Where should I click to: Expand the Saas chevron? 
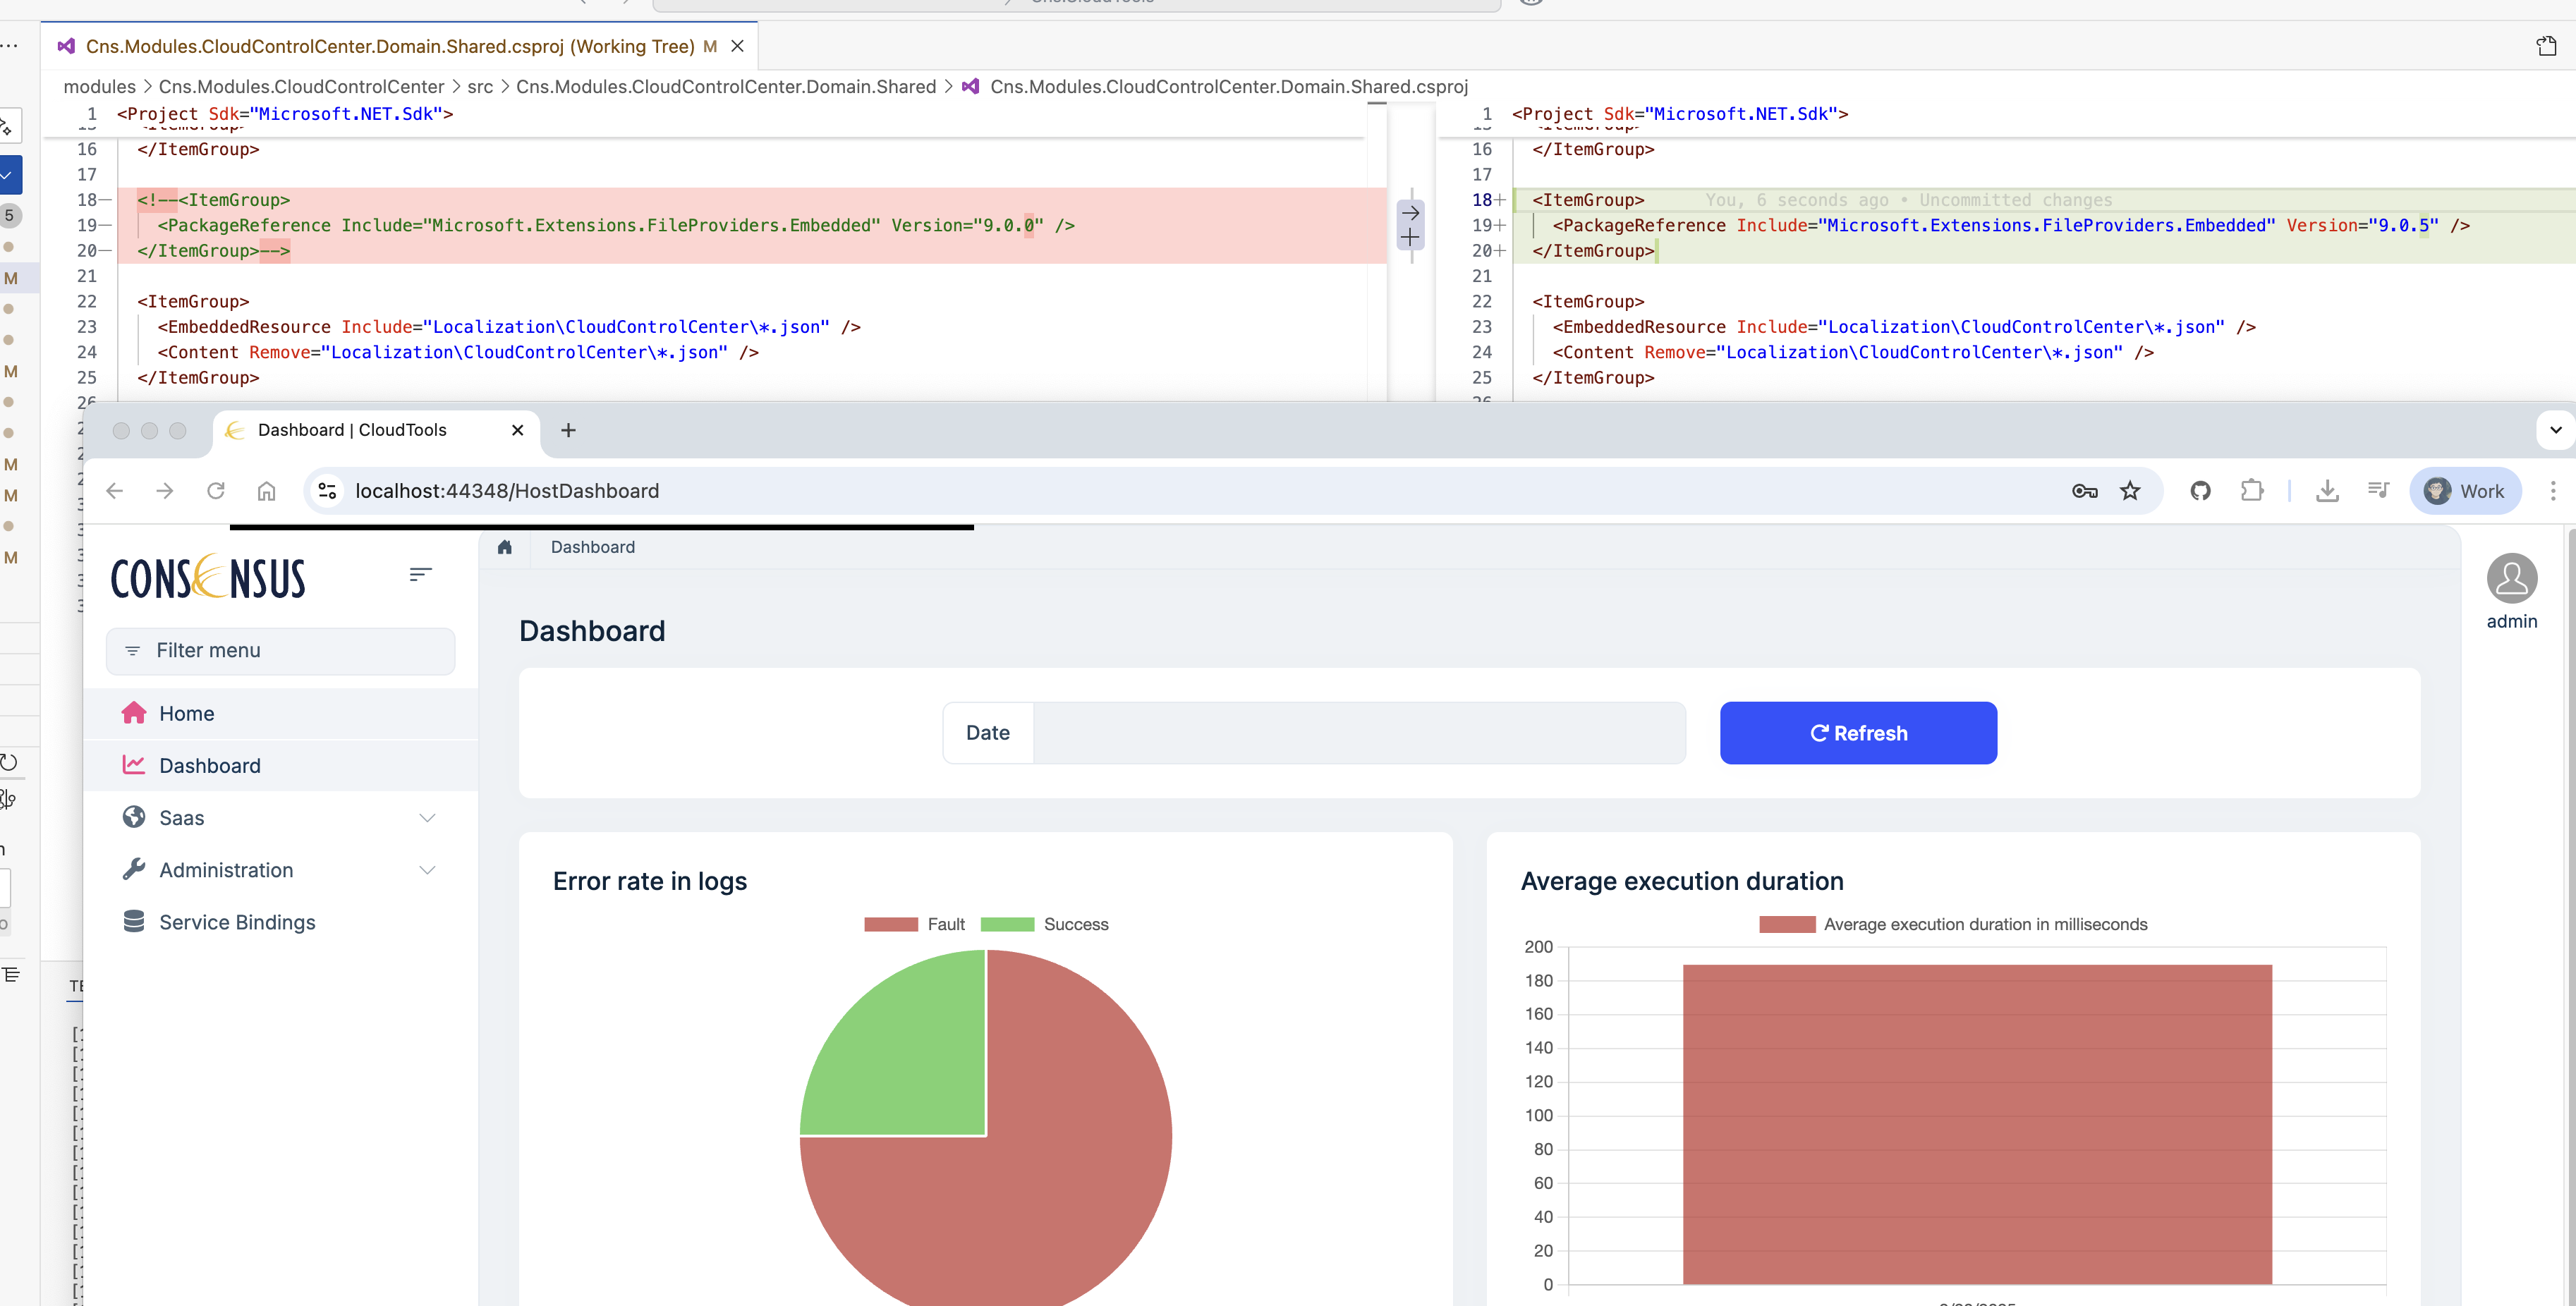428,818
